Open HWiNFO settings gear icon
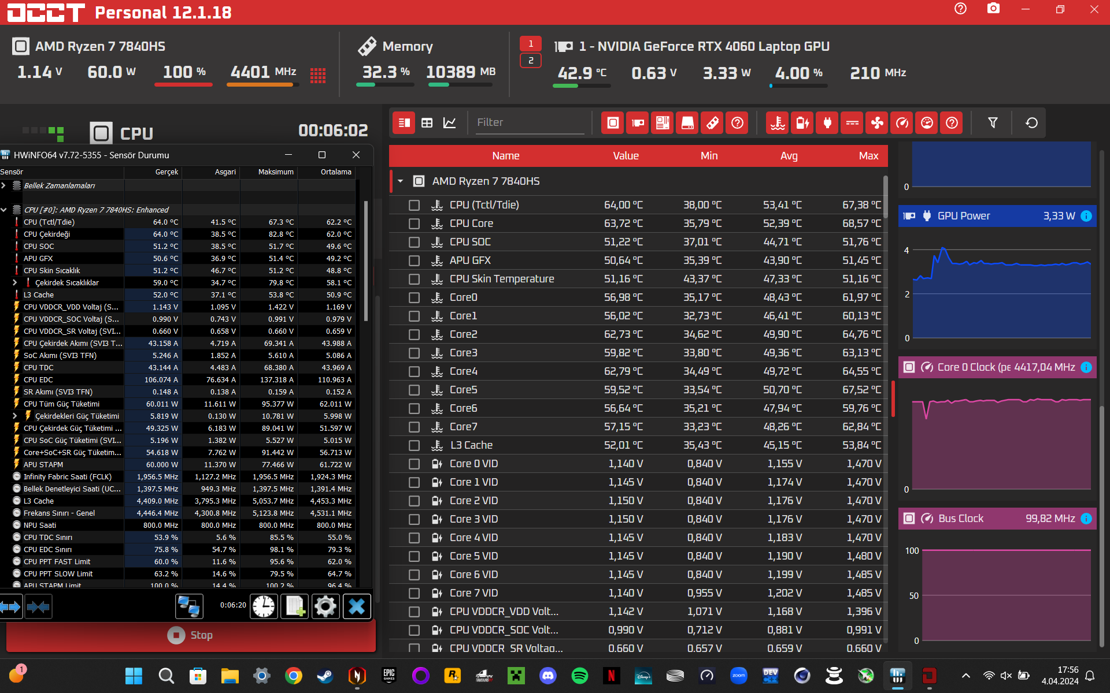This screenshot has width=1110, height=693. 325,606
